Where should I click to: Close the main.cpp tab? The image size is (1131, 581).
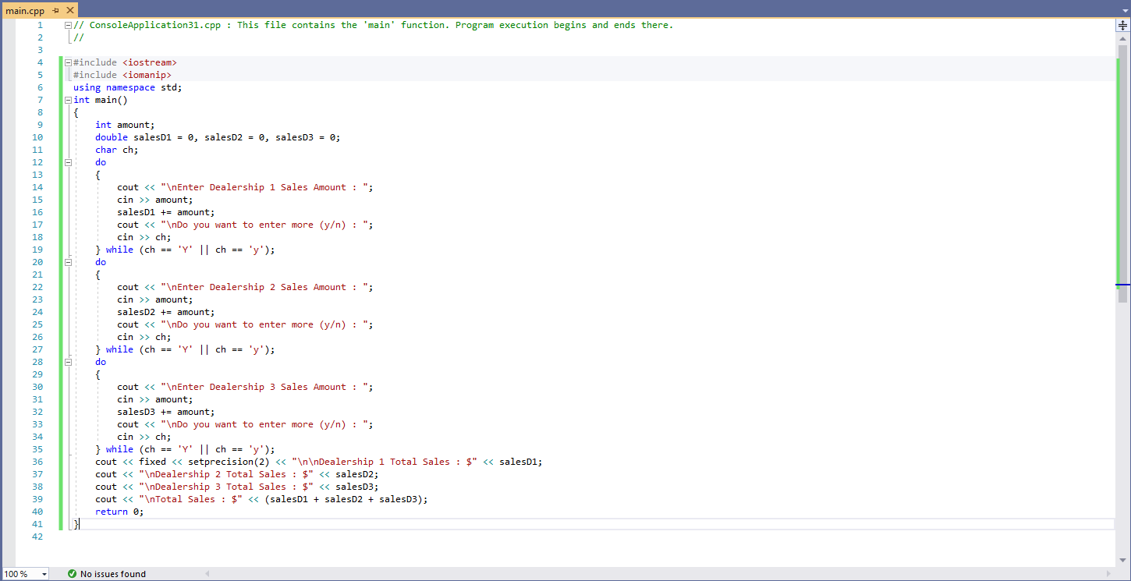69,10
